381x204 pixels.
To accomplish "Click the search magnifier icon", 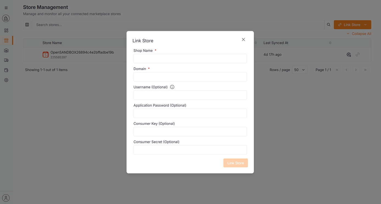I will [329, 25].
